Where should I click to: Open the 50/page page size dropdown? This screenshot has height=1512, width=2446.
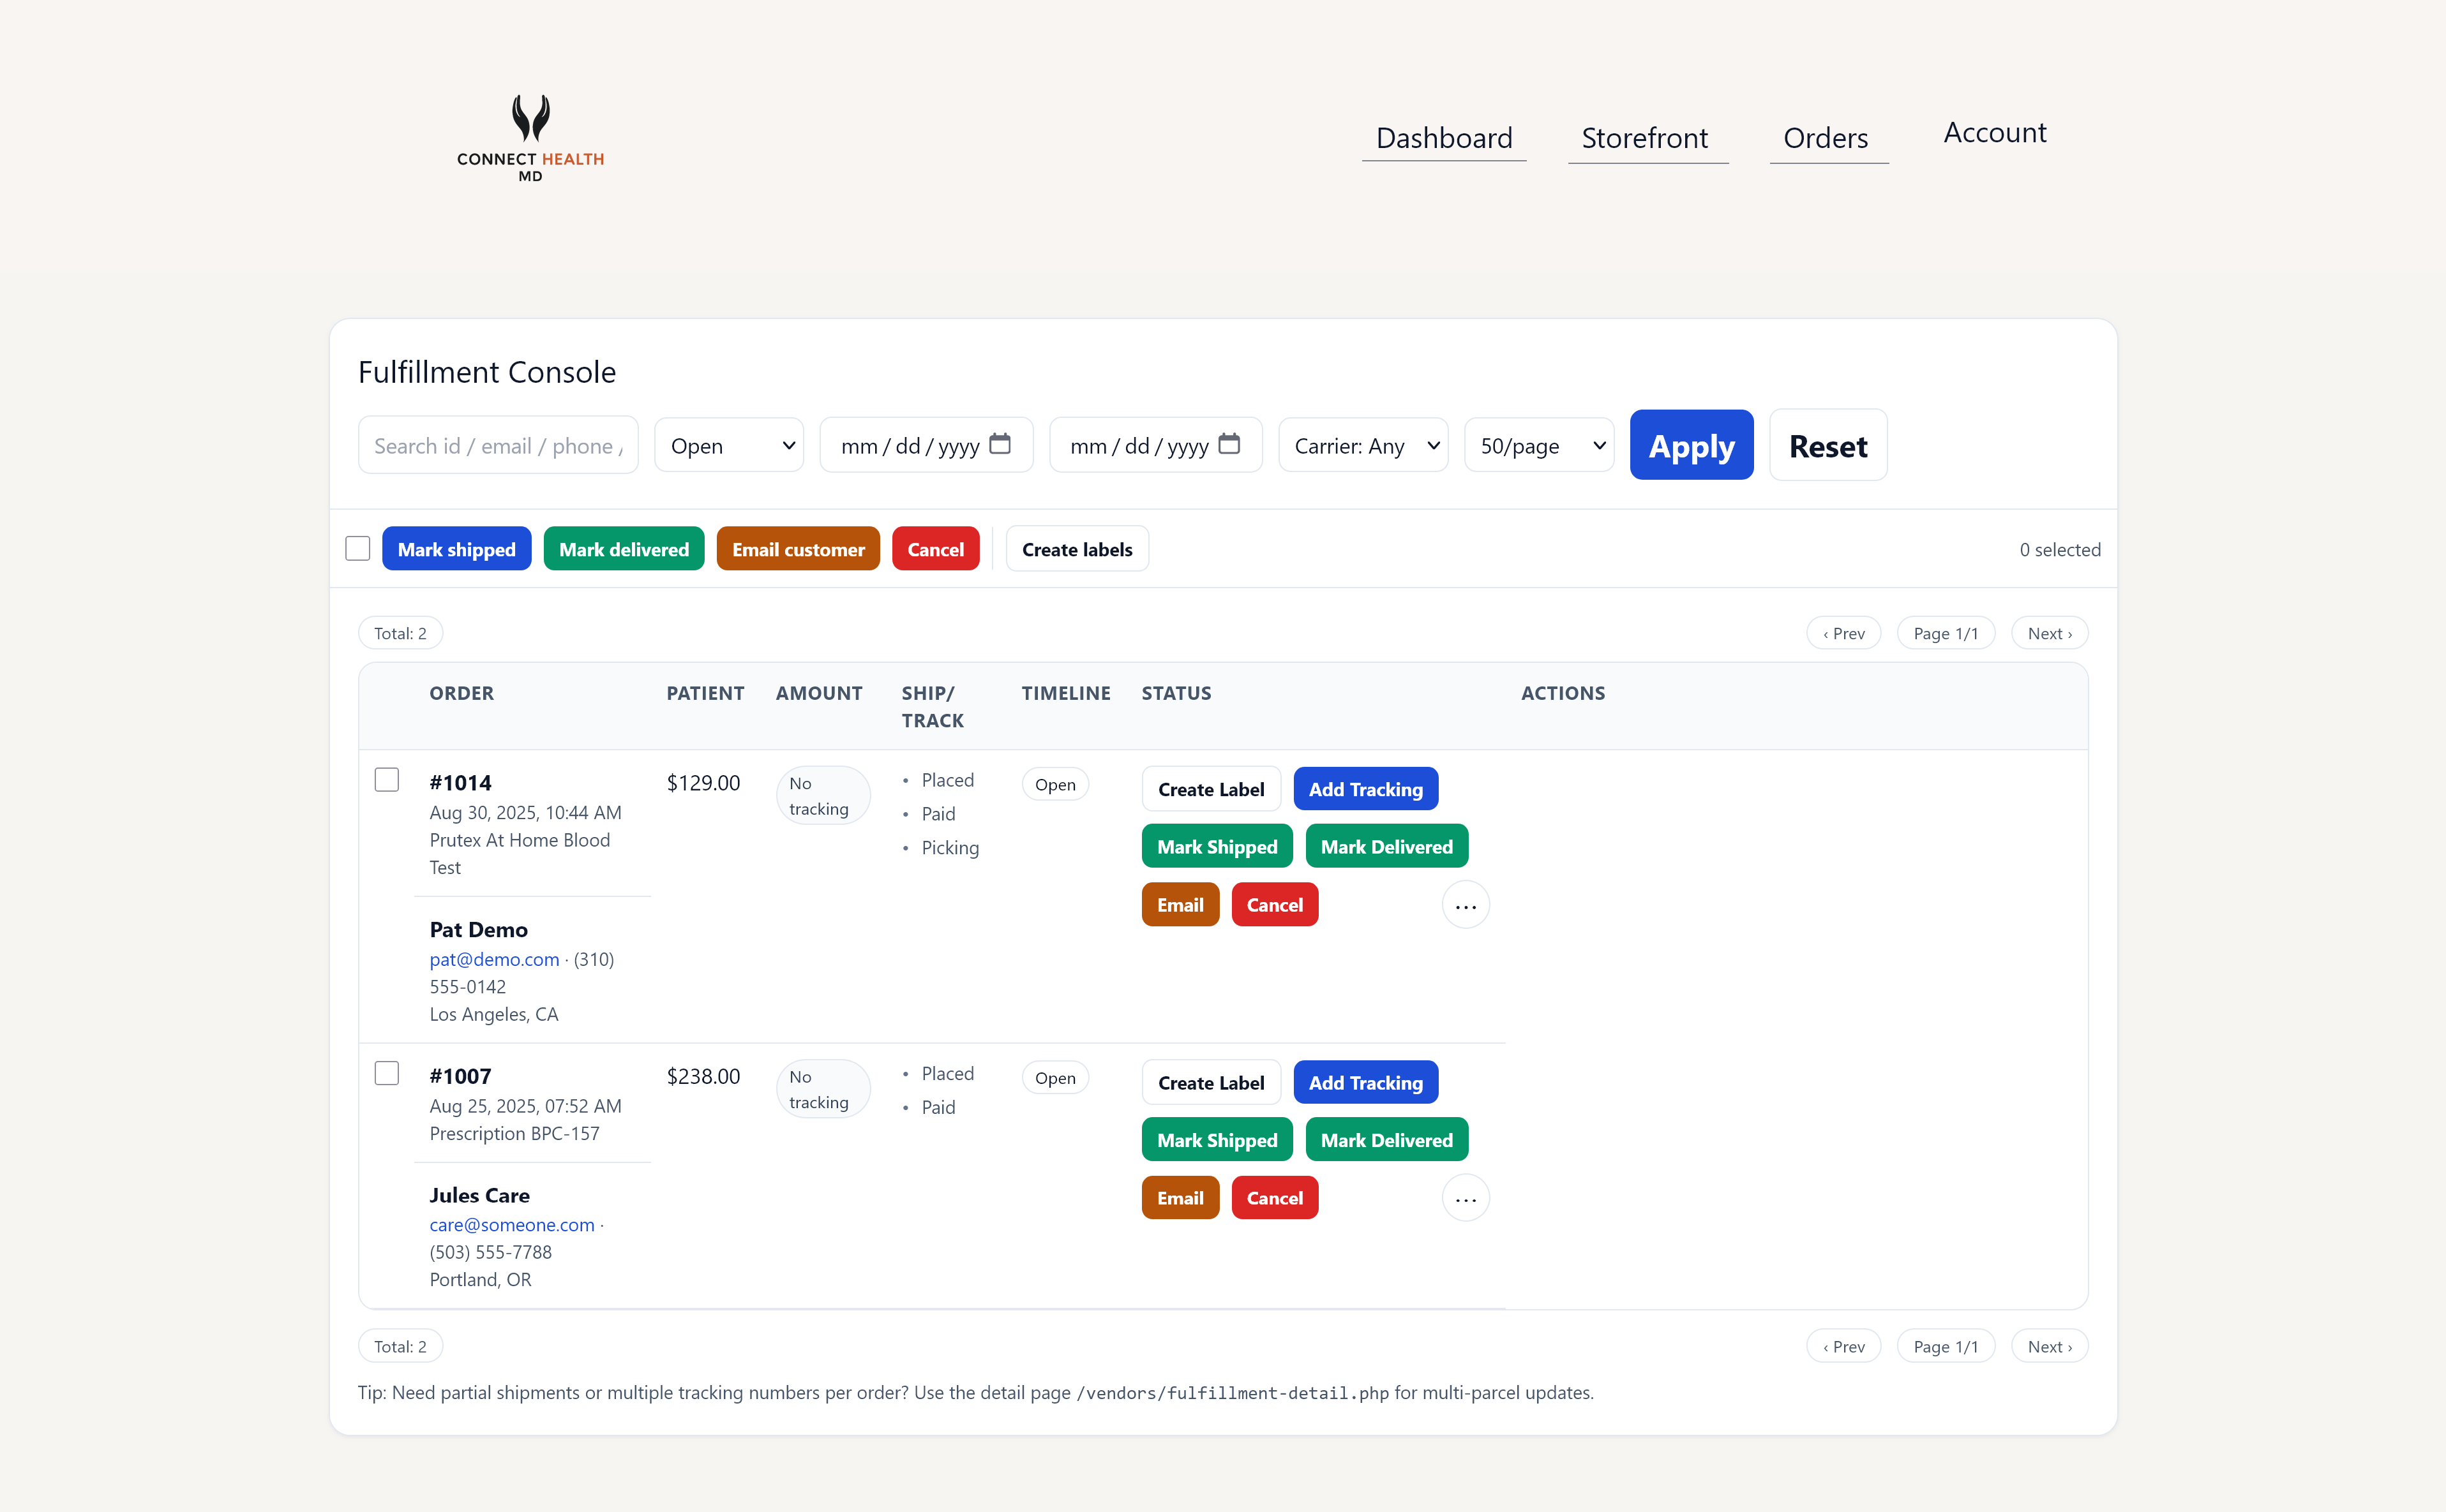[x=1538, y=445]
